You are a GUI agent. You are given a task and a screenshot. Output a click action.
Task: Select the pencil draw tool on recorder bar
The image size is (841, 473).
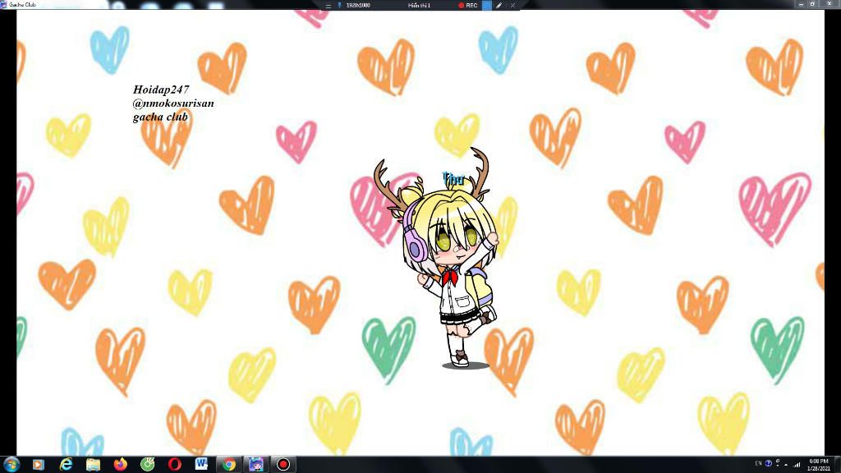(x=499, y=6)
